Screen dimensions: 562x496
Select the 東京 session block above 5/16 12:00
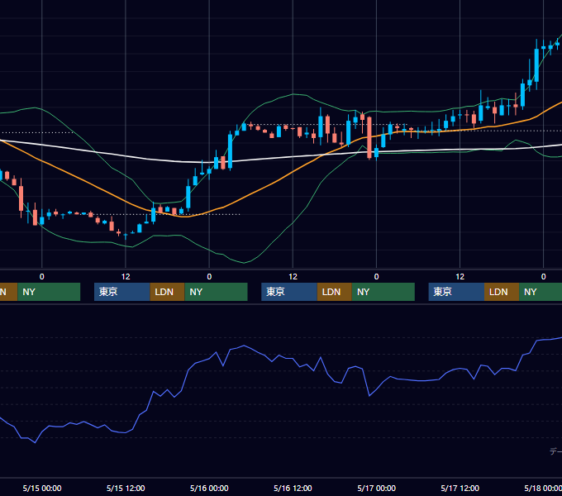(x=289, y=292)
